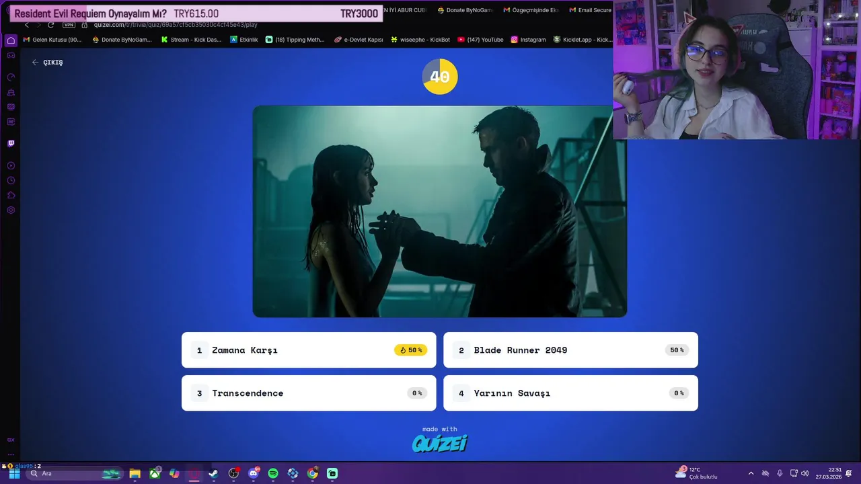The image size is (861, 484).
Task: Switch to the Özgeçmişinde Eks... browser tab
Action: (531, 10)
